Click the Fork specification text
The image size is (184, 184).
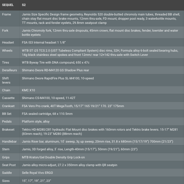coord(100,33)
